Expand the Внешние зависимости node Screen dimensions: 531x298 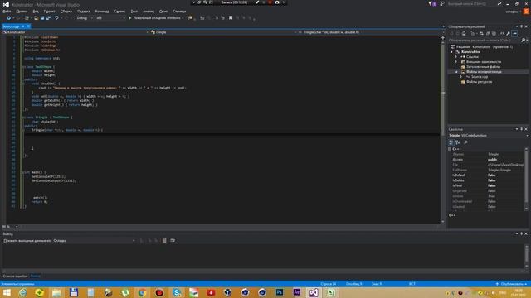coord(456,62)
